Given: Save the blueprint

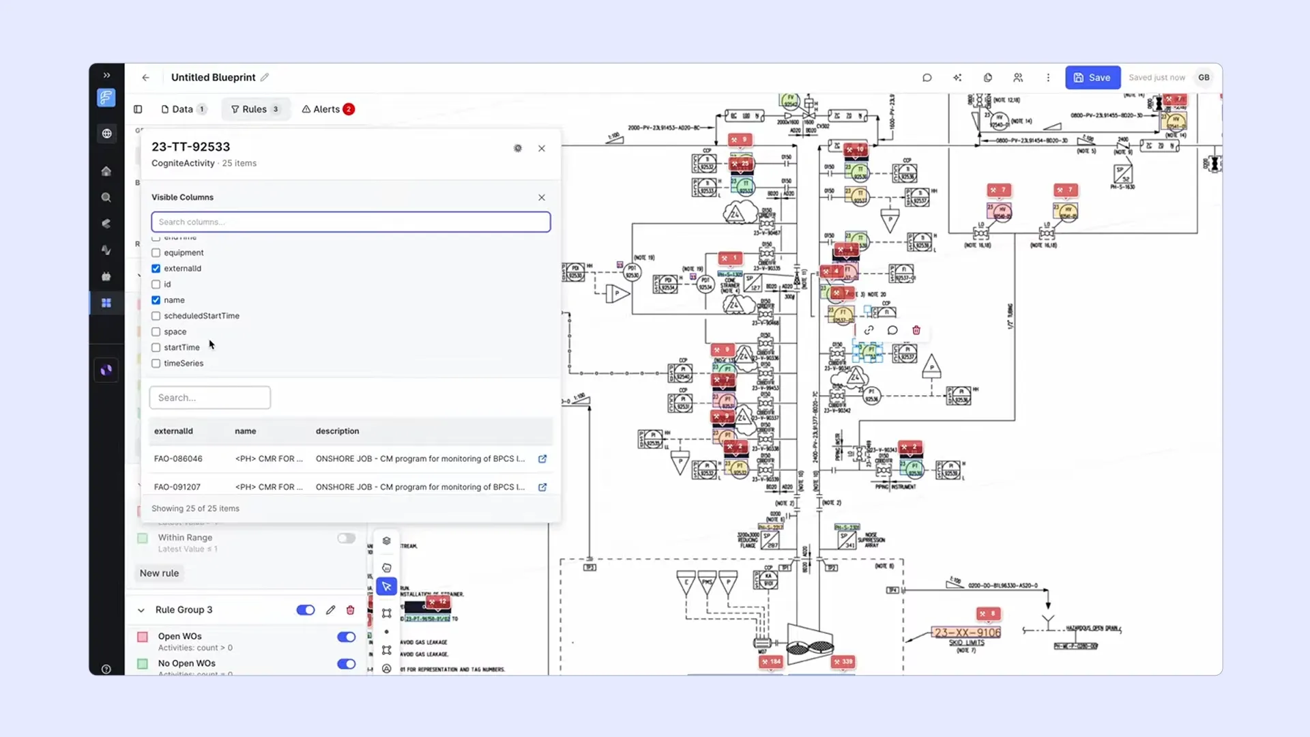Looking at the screenshot, I should (x=1092, y=78).
